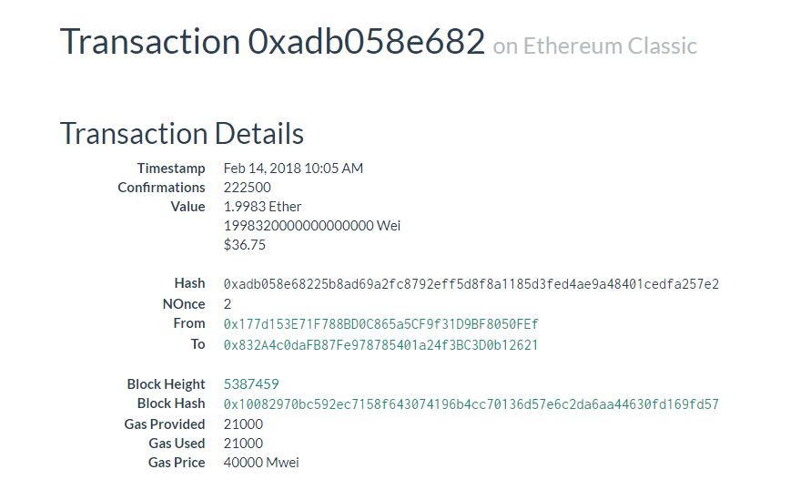Click the Timestamp field label
Screen dimensions: 790x480
[x=171, y=169]
